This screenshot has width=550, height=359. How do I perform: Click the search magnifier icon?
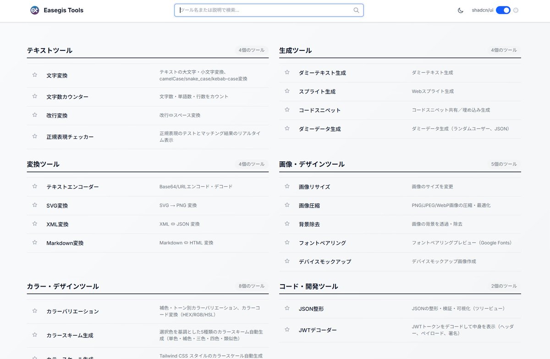tap(356, 10)
